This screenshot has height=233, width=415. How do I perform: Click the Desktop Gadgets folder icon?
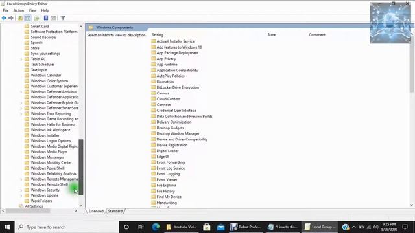coord(154,128)
